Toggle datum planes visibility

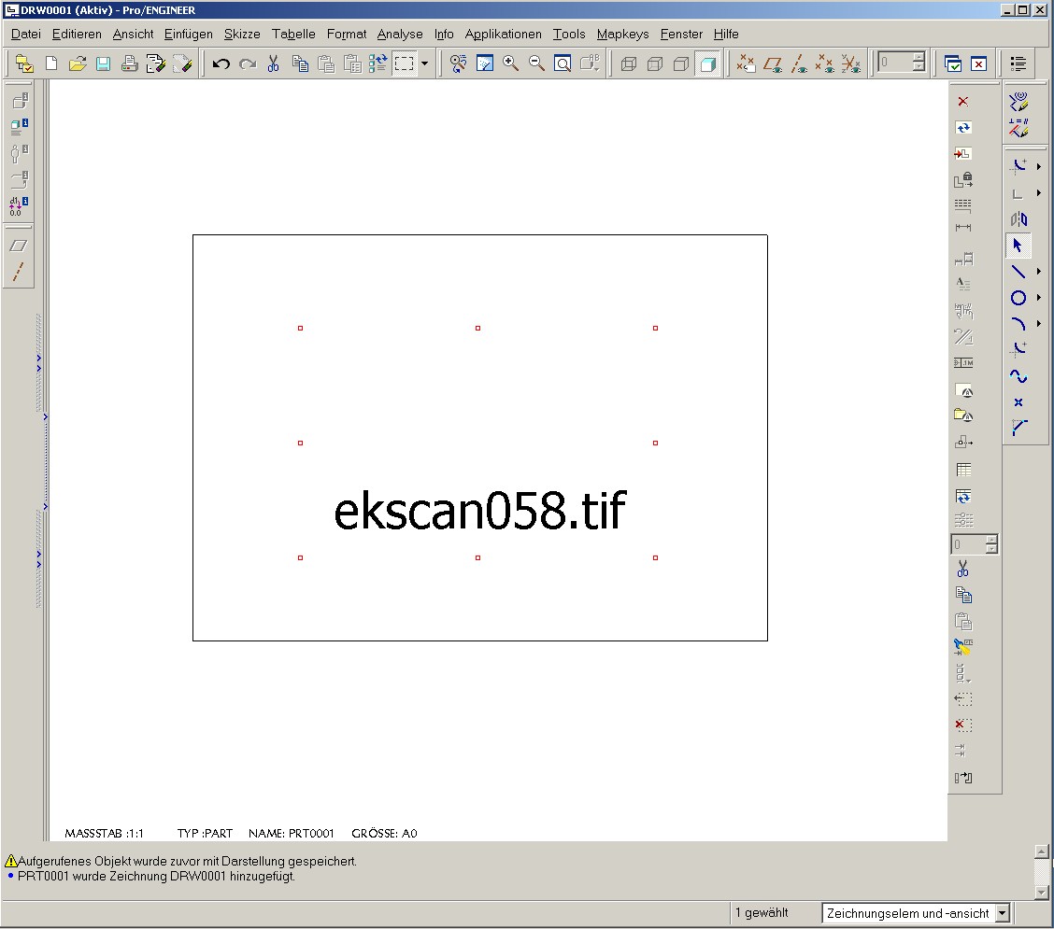tap(773, 63)
